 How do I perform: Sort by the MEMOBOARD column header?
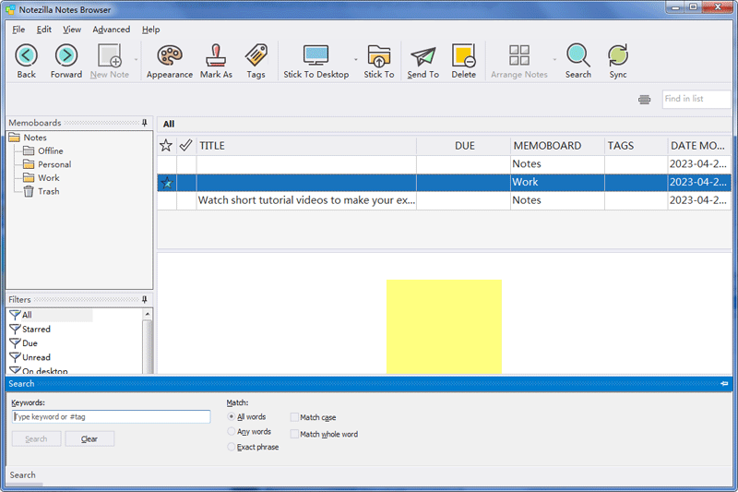tap(557, 146)
